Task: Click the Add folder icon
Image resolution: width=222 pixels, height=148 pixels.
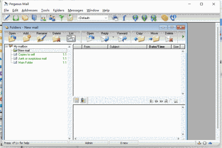Action: pos(27,37)
